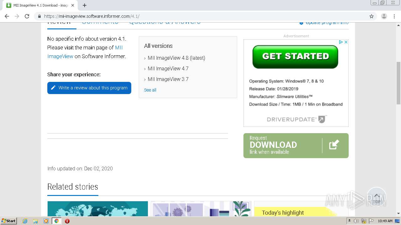Click the 'Info updated on: Dec 02, 2020' text

(x=80, y=168)
